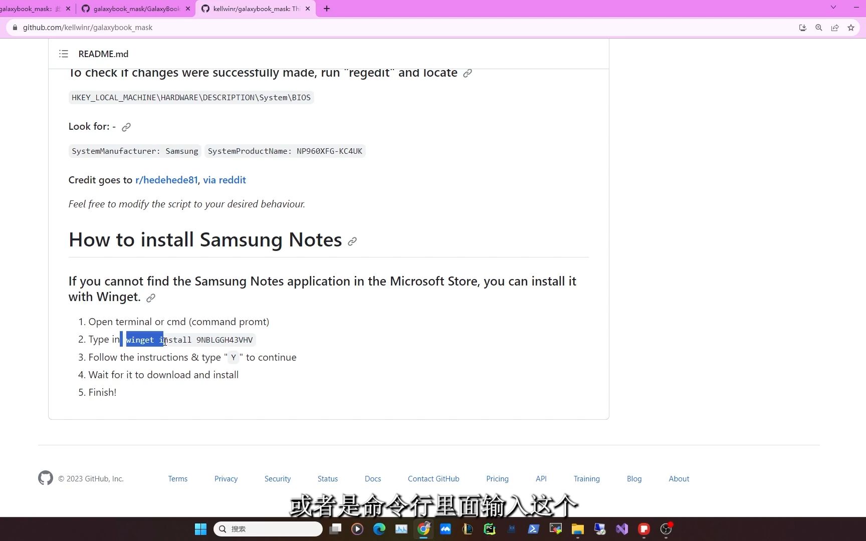Open the performance monitor icon in taskbar
The width and height of the screenshot is (866, 541).
coord(401,529)
